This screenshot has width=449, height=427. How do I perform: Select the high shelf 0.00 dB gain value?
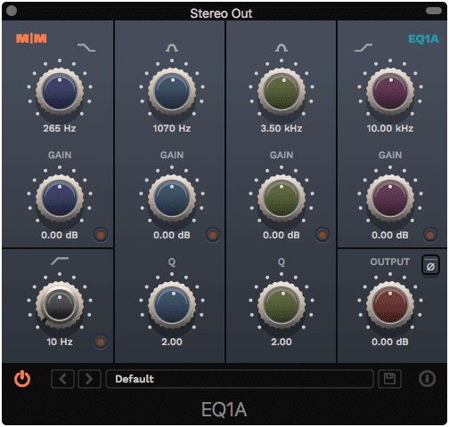[390, 235]
